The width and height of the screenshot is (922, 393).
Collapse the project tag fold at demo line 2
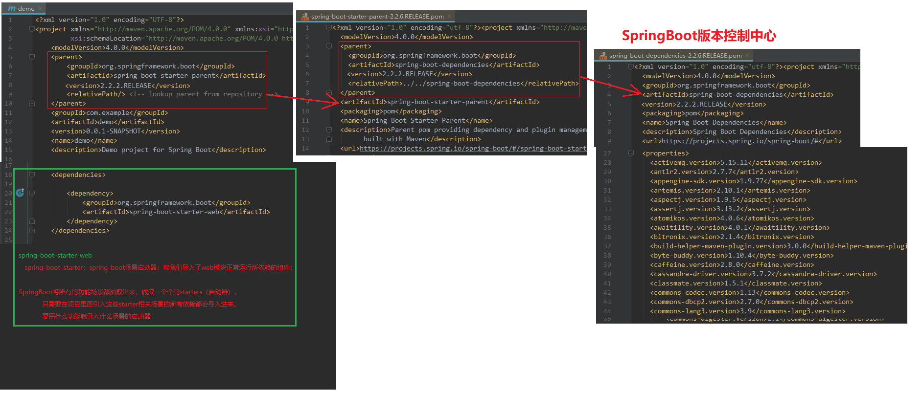pyautogui.click(x=32, y=29)
